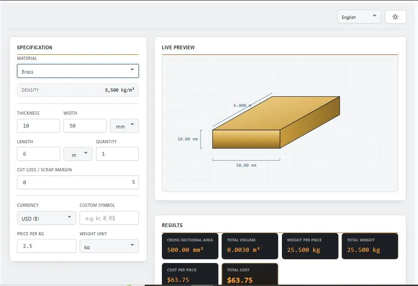Viewport: 418px width, 286px height.
Task: Click the 50.00 mm width label in preview
Action: tap(246, 165)
